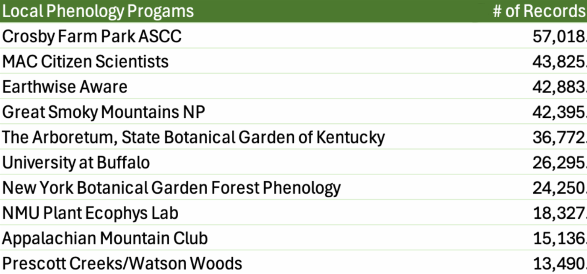The height and width of the screenshot is (274, 587).
Task: Select the University at Buffalo cell
Action: 76,162
